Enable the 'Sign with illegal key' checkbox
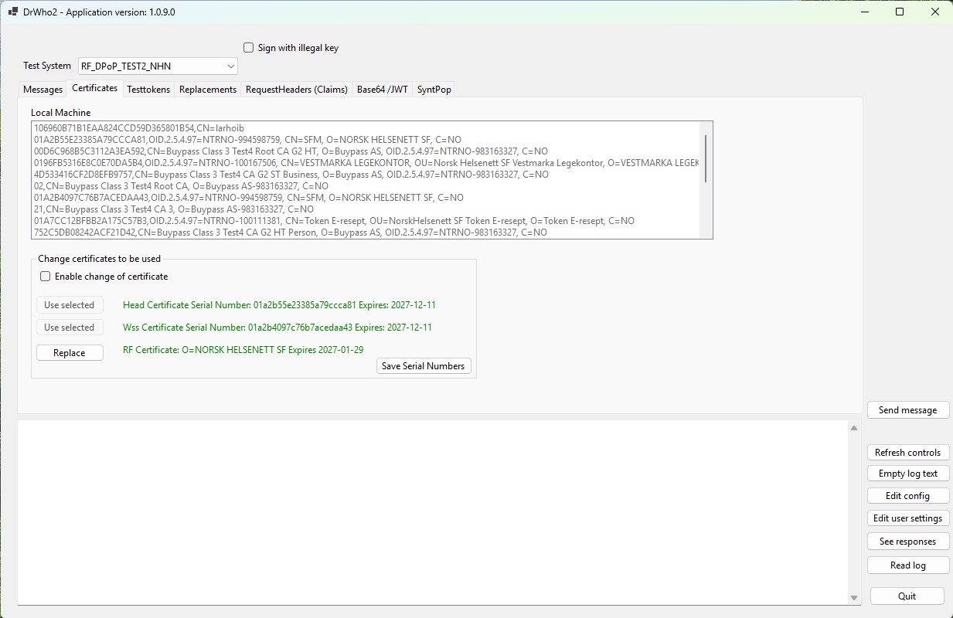This screenshot has width=953, height=618. coord(249,48)
